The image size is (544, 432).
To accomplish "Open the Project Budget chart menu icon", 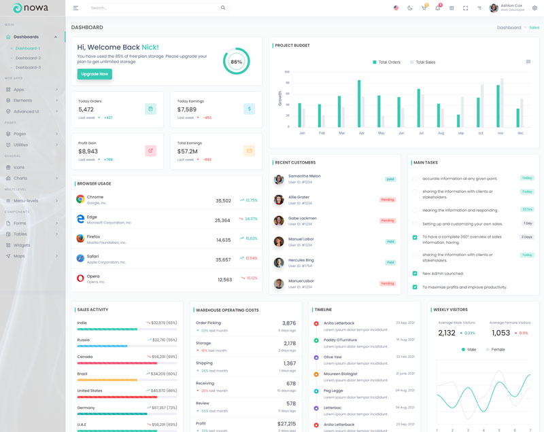I will (x=528, y=62).
